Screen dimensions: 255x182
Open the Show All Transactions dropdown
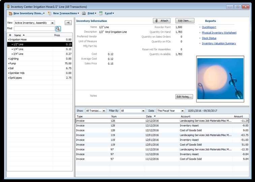tap(96, 111)
